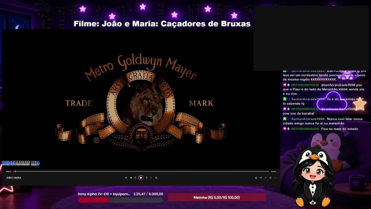This screenshot has height=209, width=371.
Task: Click the text 'Sony Alpha ZV-E10 + Equipam...'
Action: point(104,194)
